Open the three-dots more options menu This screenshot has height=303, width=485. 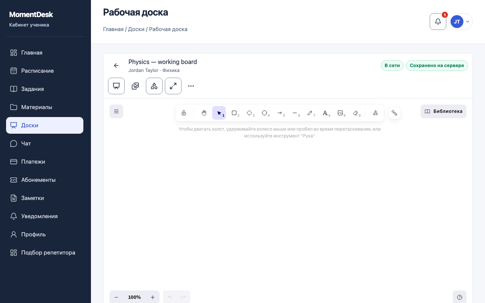(x=191, y=86)
